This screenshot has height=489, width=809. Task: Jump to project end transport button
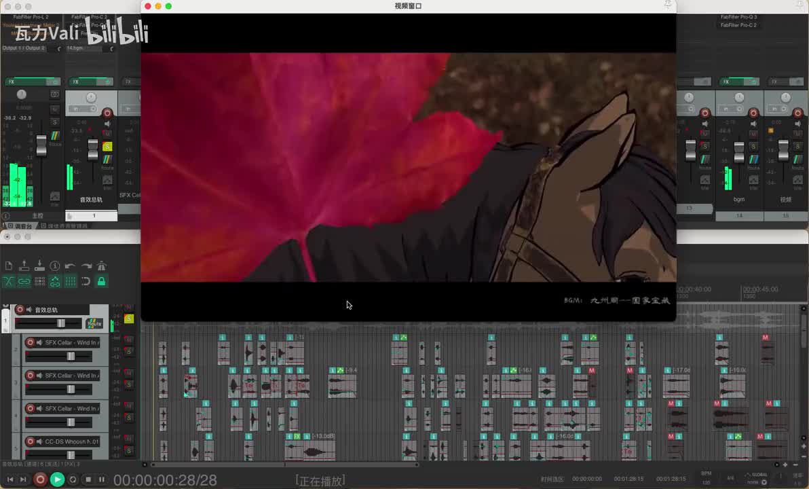[23, 479]
